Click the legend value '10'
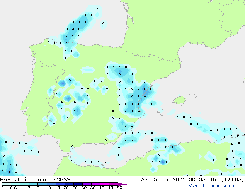 (48, 187)
